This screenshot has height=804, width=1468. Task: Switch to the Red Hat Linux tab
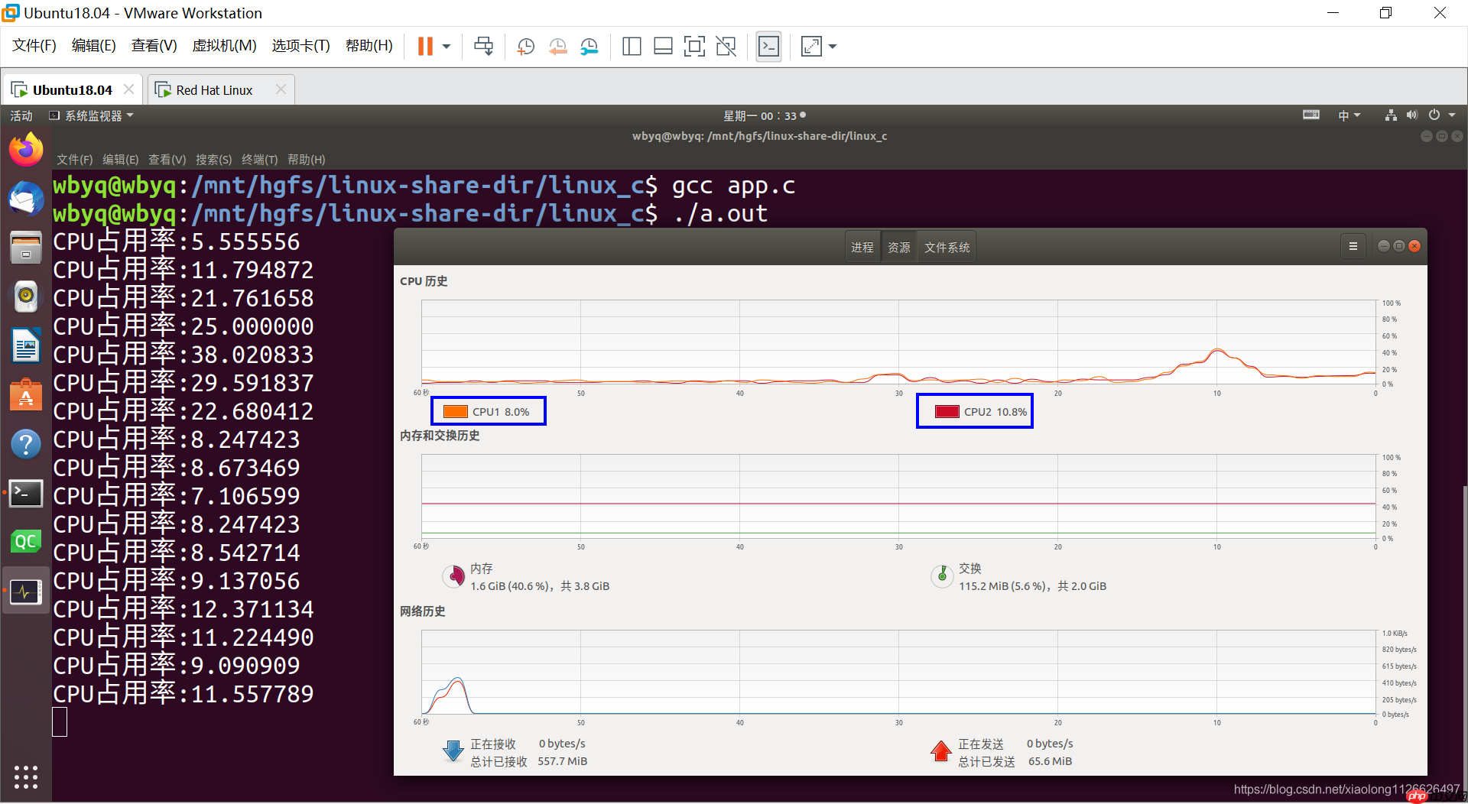point(214,89)
